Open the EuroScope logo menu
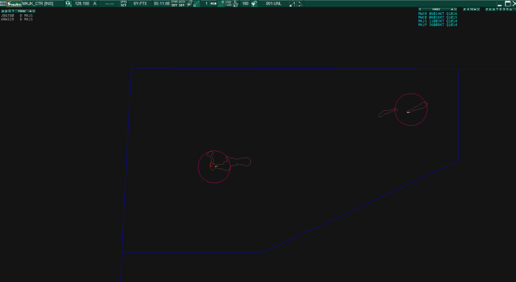Screen dimensions: 516x282 [x=10, y=4]
